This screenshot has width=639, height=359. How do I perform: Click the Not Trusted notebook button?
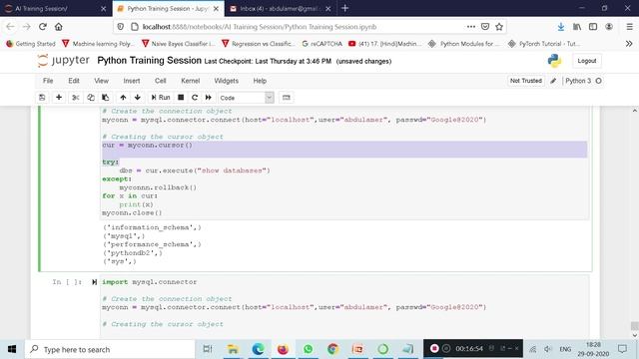click(526, 81)
